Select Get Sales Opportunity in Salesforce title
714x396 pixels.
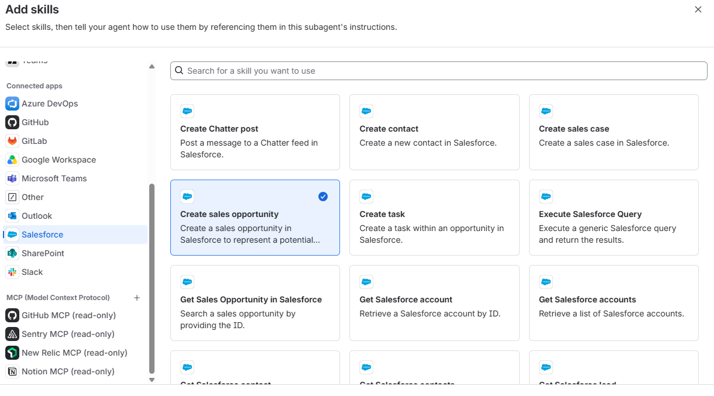[x=251, y=299]
